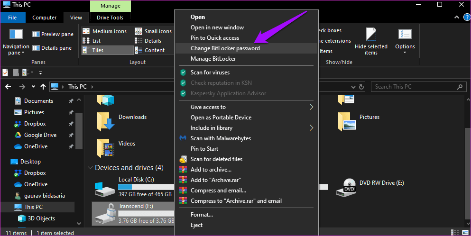471x236 pixels.
Task: Select gaurav bidasaria user folder
Action: 45,196
